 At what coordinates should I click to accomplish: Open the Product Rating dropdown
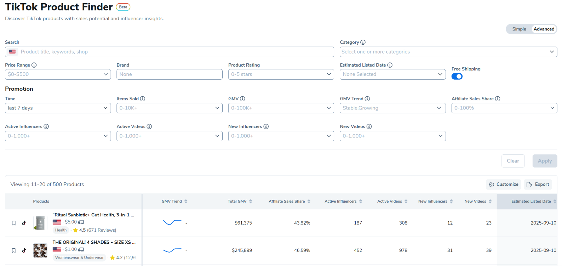pos(281,74)
